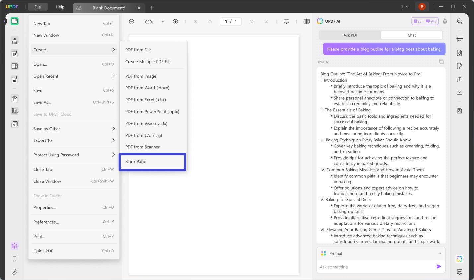The width and height of the screenshot is (474, 280).
Task: Open the OCR tool in right sidebar
Action: pos(459,40)
